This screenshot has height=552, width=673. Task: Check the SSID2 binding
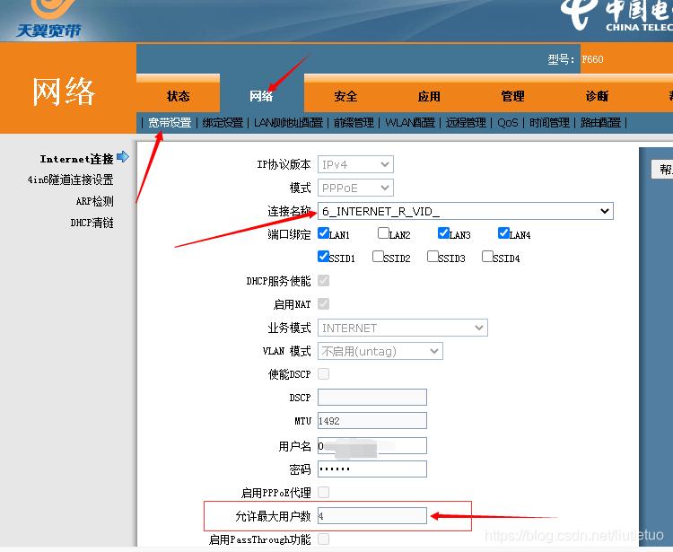click(378, 257)
